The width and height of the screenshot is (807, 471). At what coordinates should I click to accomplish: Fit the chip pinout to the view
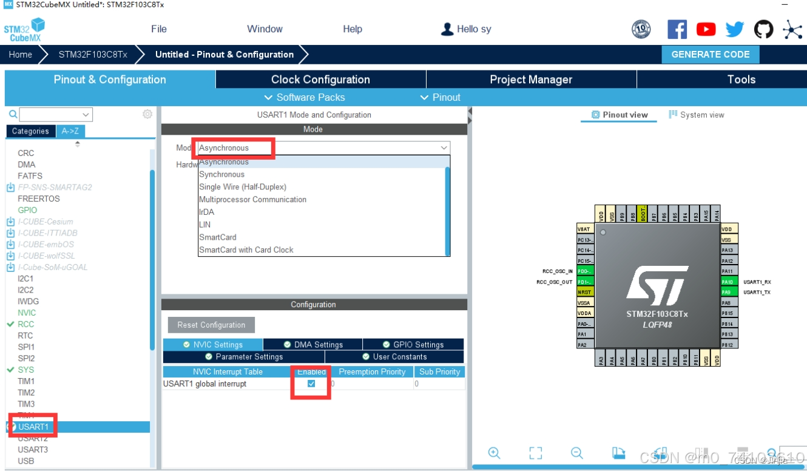click(535, 453)
